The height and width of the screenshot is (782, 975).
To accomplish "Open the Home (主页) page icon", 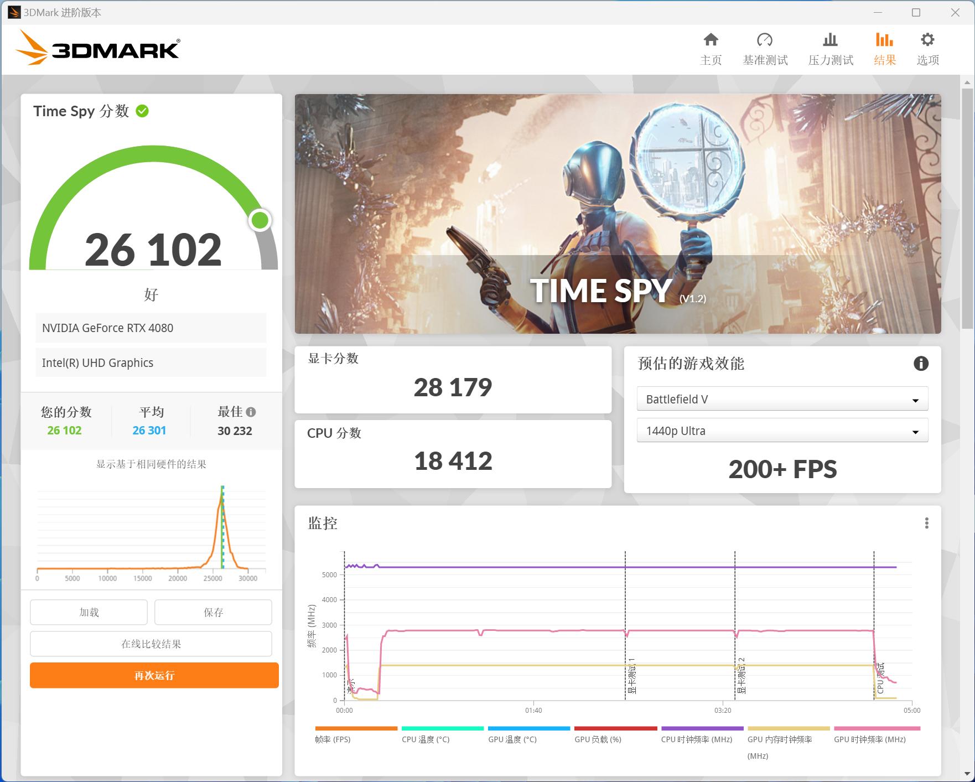I will pos(710,40).
